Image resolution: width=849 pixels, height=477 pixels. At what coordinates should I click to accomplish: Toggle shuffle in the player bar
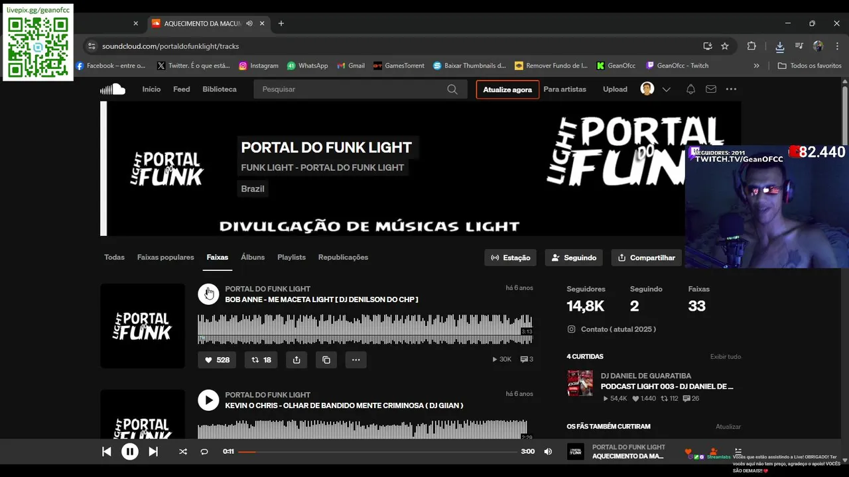pos(183,452)
